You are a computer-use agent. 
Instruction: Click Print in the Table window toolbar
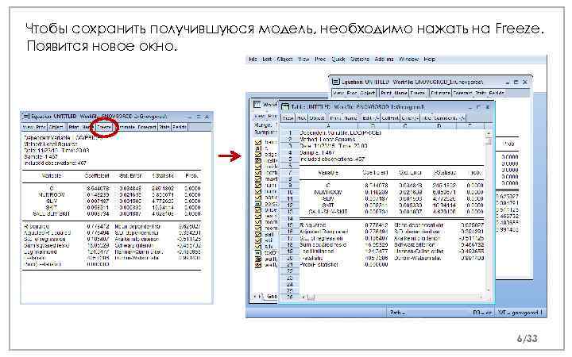[x=335, y=118]
